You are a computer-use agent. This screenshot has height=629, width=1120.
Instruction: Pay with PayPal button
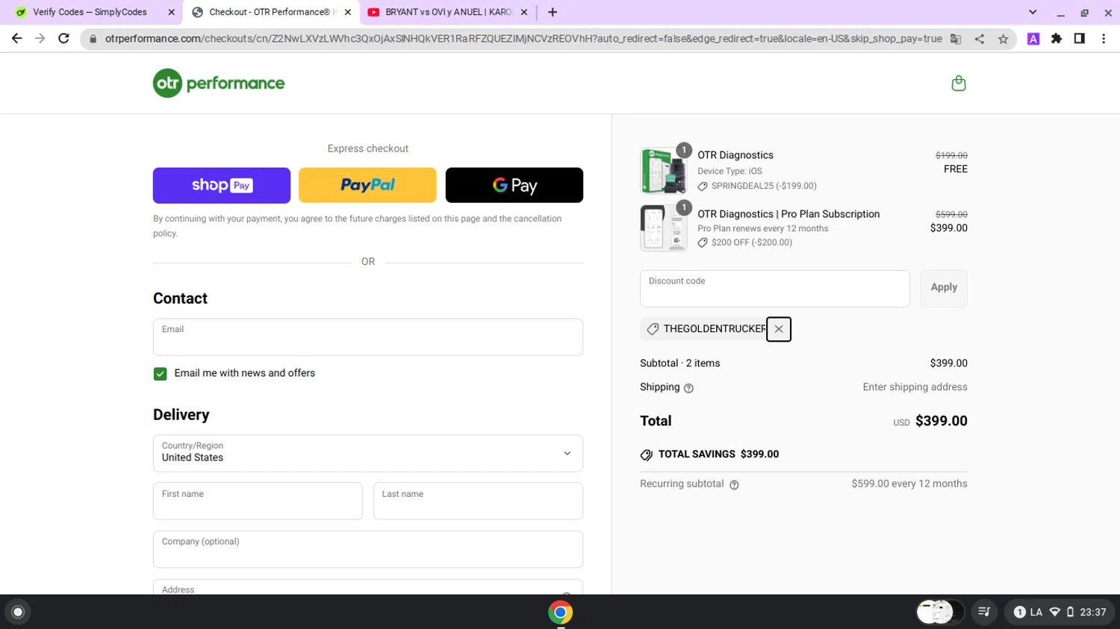[x=367, y=185]
